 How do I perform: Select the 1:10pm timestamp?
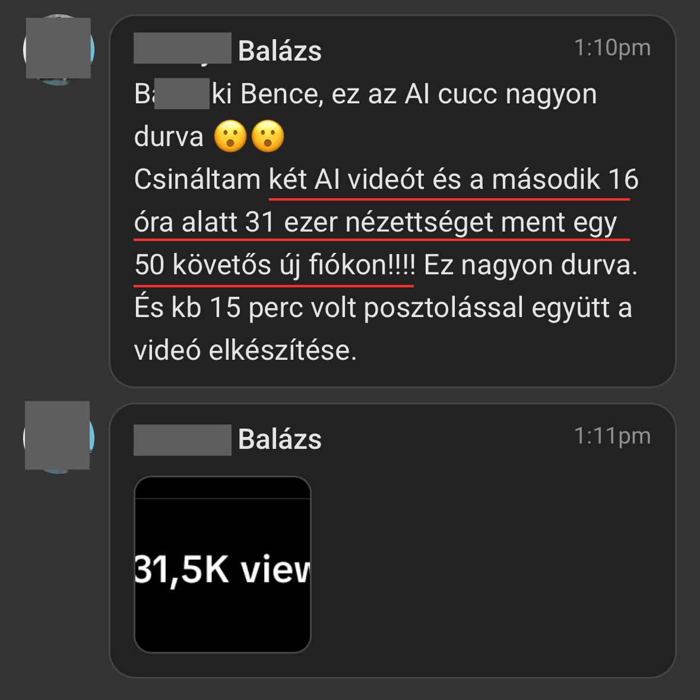coord(612,47)
